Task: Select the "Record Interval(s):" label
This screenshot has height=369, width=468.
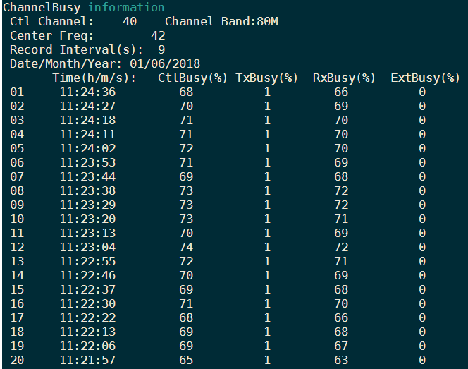Action: [77, 49]
